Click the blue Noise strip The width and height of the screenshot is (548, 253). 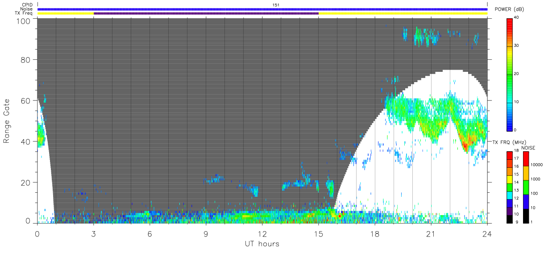click(x=262, y=9)
